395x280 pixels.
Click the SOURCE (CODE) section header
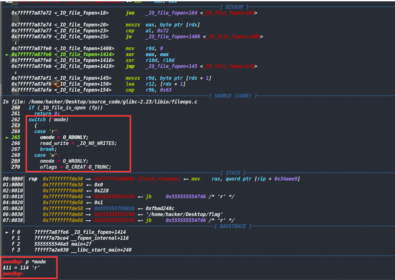[x=233, y=96]
